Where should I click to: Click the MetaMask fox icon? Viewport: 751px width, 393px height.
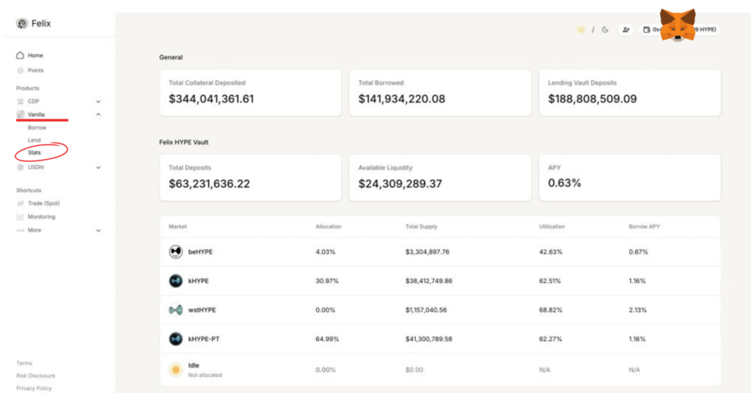(x=677, y=25)
